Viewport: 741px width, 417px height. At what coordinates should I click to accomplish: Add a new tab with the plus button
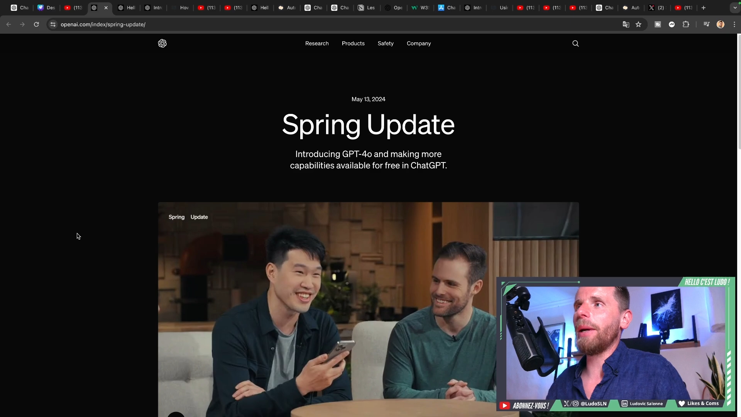pyautogui.click(x=704, y=8)
